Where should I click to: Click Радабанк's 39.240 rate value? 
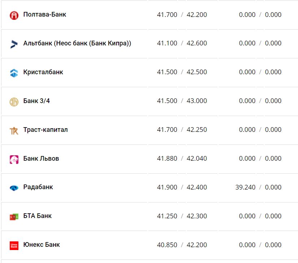[x=245, y=187]
